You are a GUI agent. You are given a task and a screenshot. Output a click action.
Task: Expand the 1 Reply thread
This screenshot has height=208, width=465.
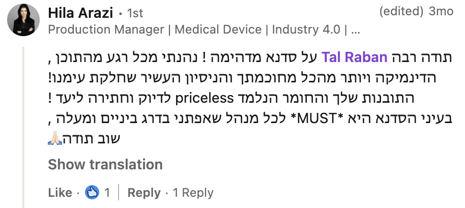(193, 193)
